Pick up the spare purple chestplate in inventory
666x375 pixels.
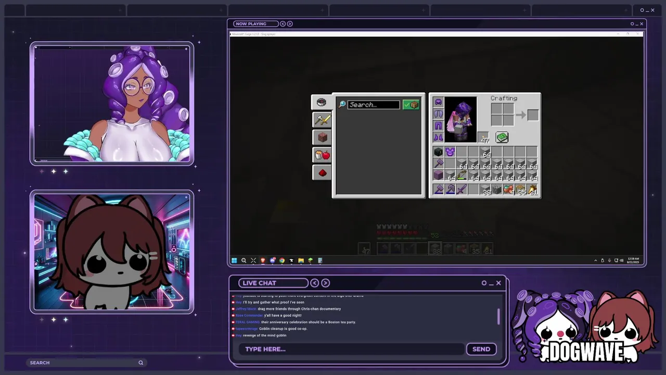(x=450, y=152)
